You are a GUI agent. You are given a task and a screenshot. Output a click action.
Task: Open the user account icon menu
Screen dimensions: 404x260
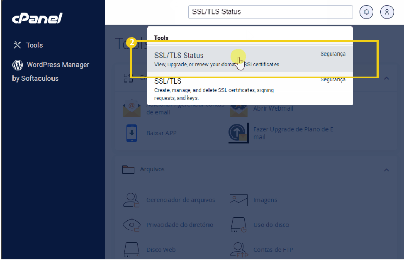(387, 12)
